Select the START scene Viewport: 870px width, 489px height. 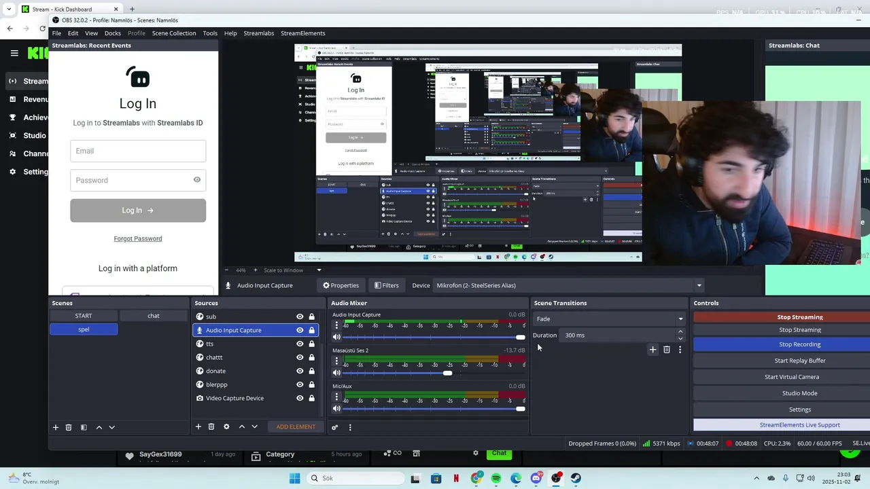[x=84, y=316]
